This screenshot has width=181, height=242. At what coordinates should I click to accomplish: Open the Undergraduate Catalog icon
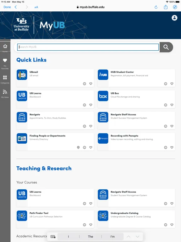[x=103, y=216]
